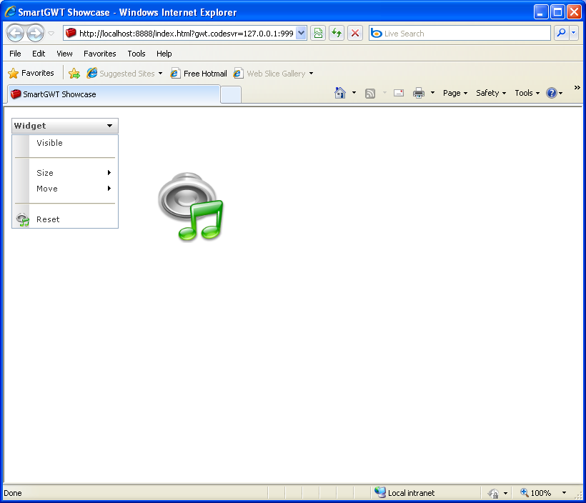Open the Size submenu
Image resolution: width=586 pixels, height=503 pixels.
(x=65, y=173)
